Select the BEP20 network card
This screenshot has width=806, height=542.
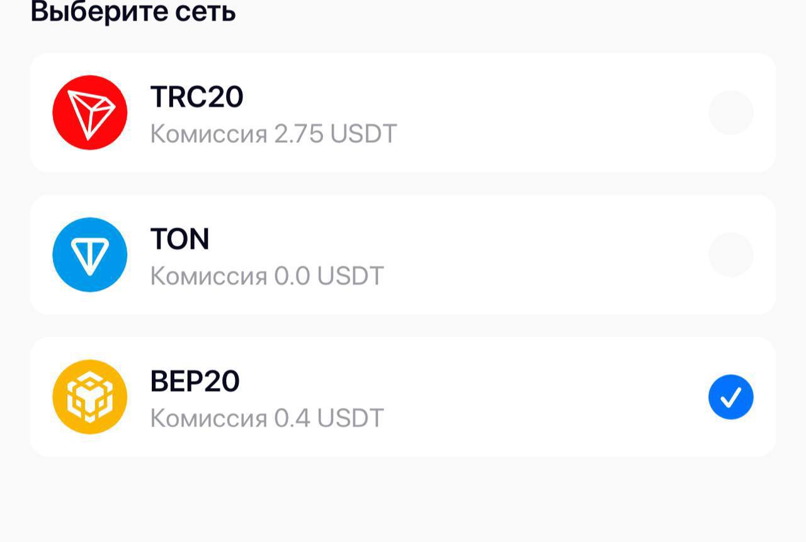coord(403,396)
